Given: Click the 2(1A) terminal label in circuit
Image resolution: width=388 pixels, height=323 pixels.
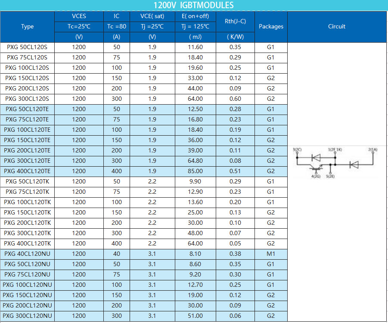Looking at the screenshot, I should (x=372, y=149).
